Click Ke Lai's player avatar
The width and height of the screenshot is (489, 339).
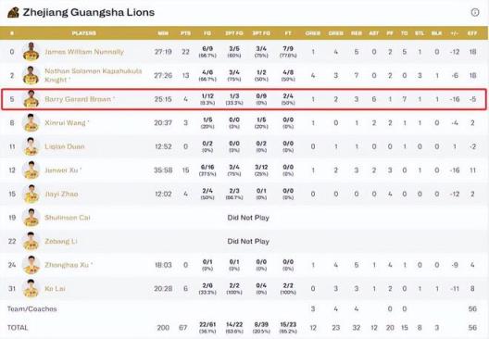pyautogui.click(x=31, y=288)
